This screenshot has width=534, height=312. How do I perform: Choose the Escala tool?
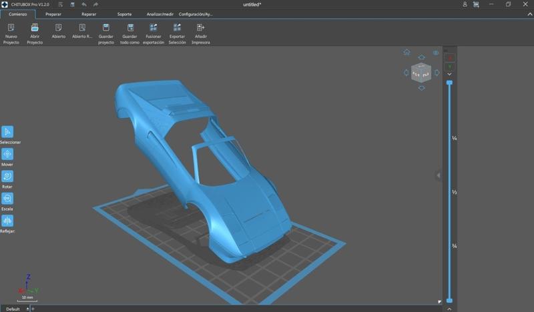[x=7, y=199]
